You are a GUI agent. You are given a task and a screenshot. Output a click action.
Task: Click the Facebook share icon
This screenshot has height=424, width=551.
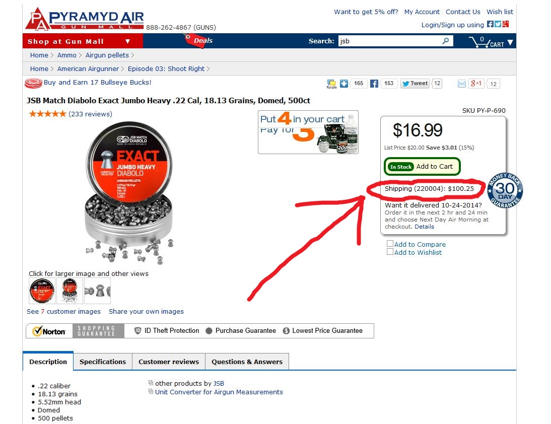coord(374,84)
